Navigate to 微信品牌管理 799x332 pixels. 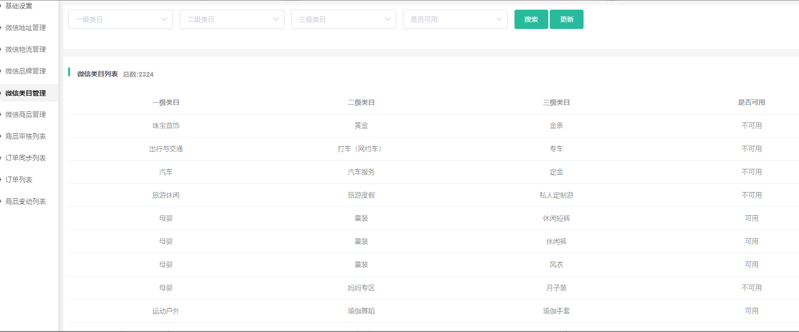[x=26, y=71]
